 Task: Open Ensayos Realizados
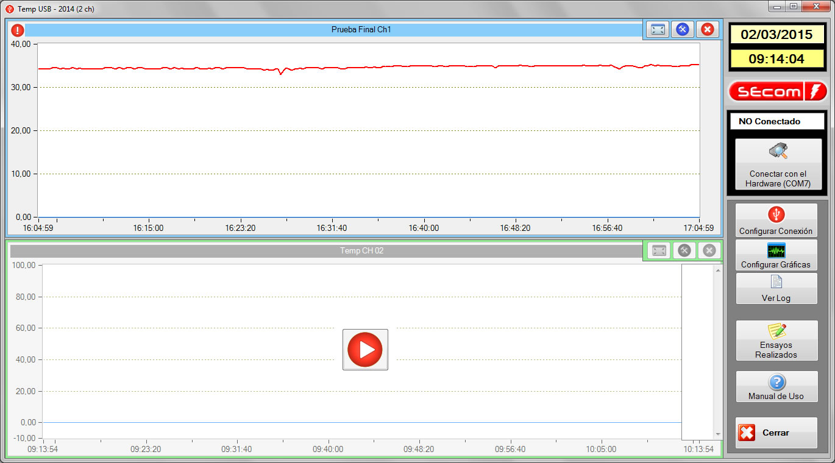(x=776, y=340)
